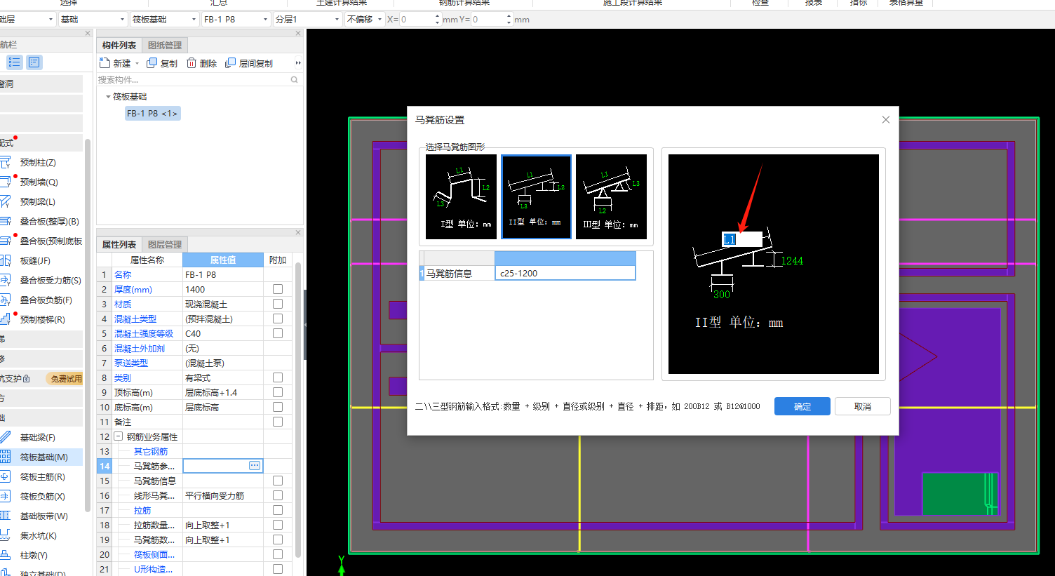Click 确定 in the 马凳筋设置 dialog
This screenshot has width=1055, height=576.
click(x=802, y=406)
